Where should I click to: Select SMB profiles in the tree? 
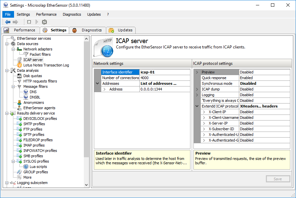33,156
